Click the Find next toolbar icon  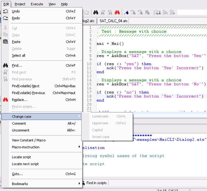tap(103, 12)
